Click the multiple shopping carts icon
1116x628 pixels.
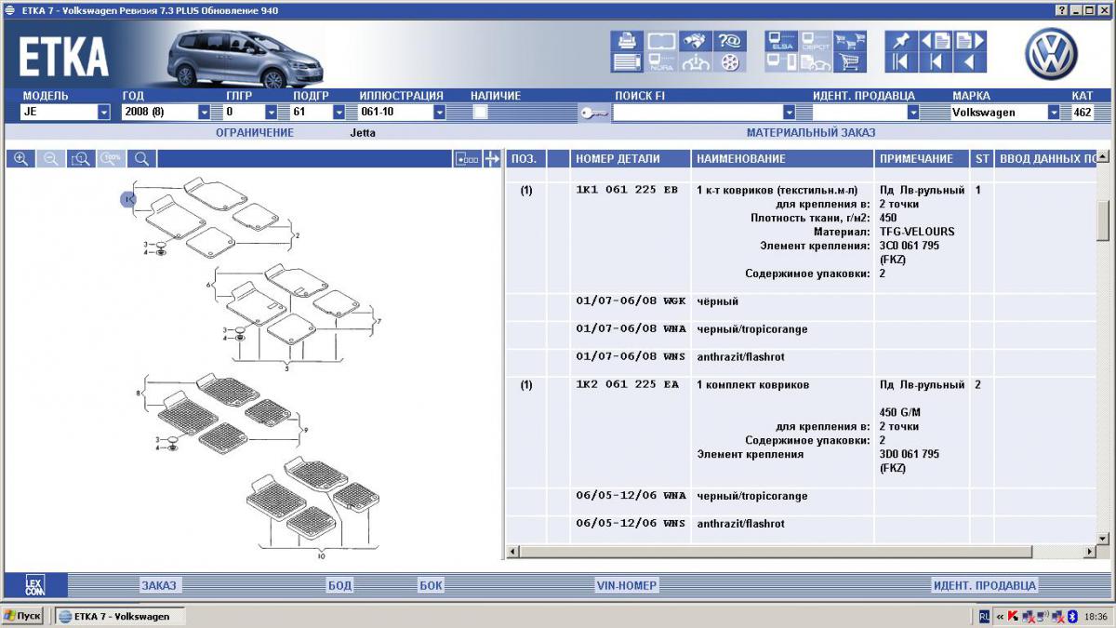[x=848, y=41]
